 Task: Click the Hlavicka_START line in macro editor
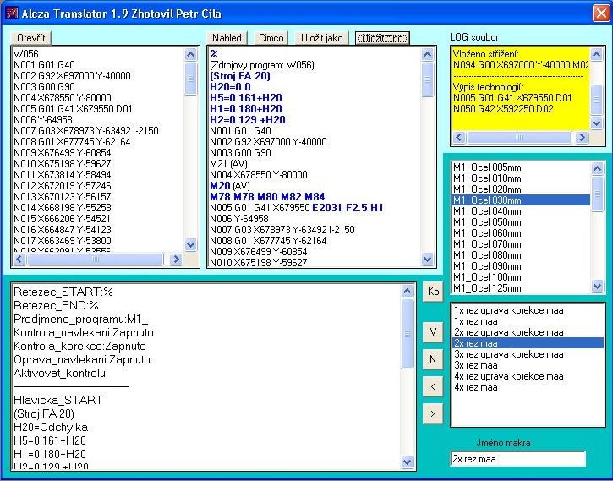click(x=58, y=400)
